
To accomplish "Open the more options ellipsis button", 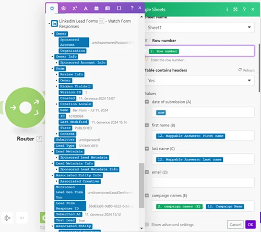I will pyautogui.click(x=22, y=218).
